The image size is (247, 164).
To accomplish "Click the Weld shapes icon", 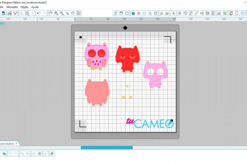I will 34,153.
